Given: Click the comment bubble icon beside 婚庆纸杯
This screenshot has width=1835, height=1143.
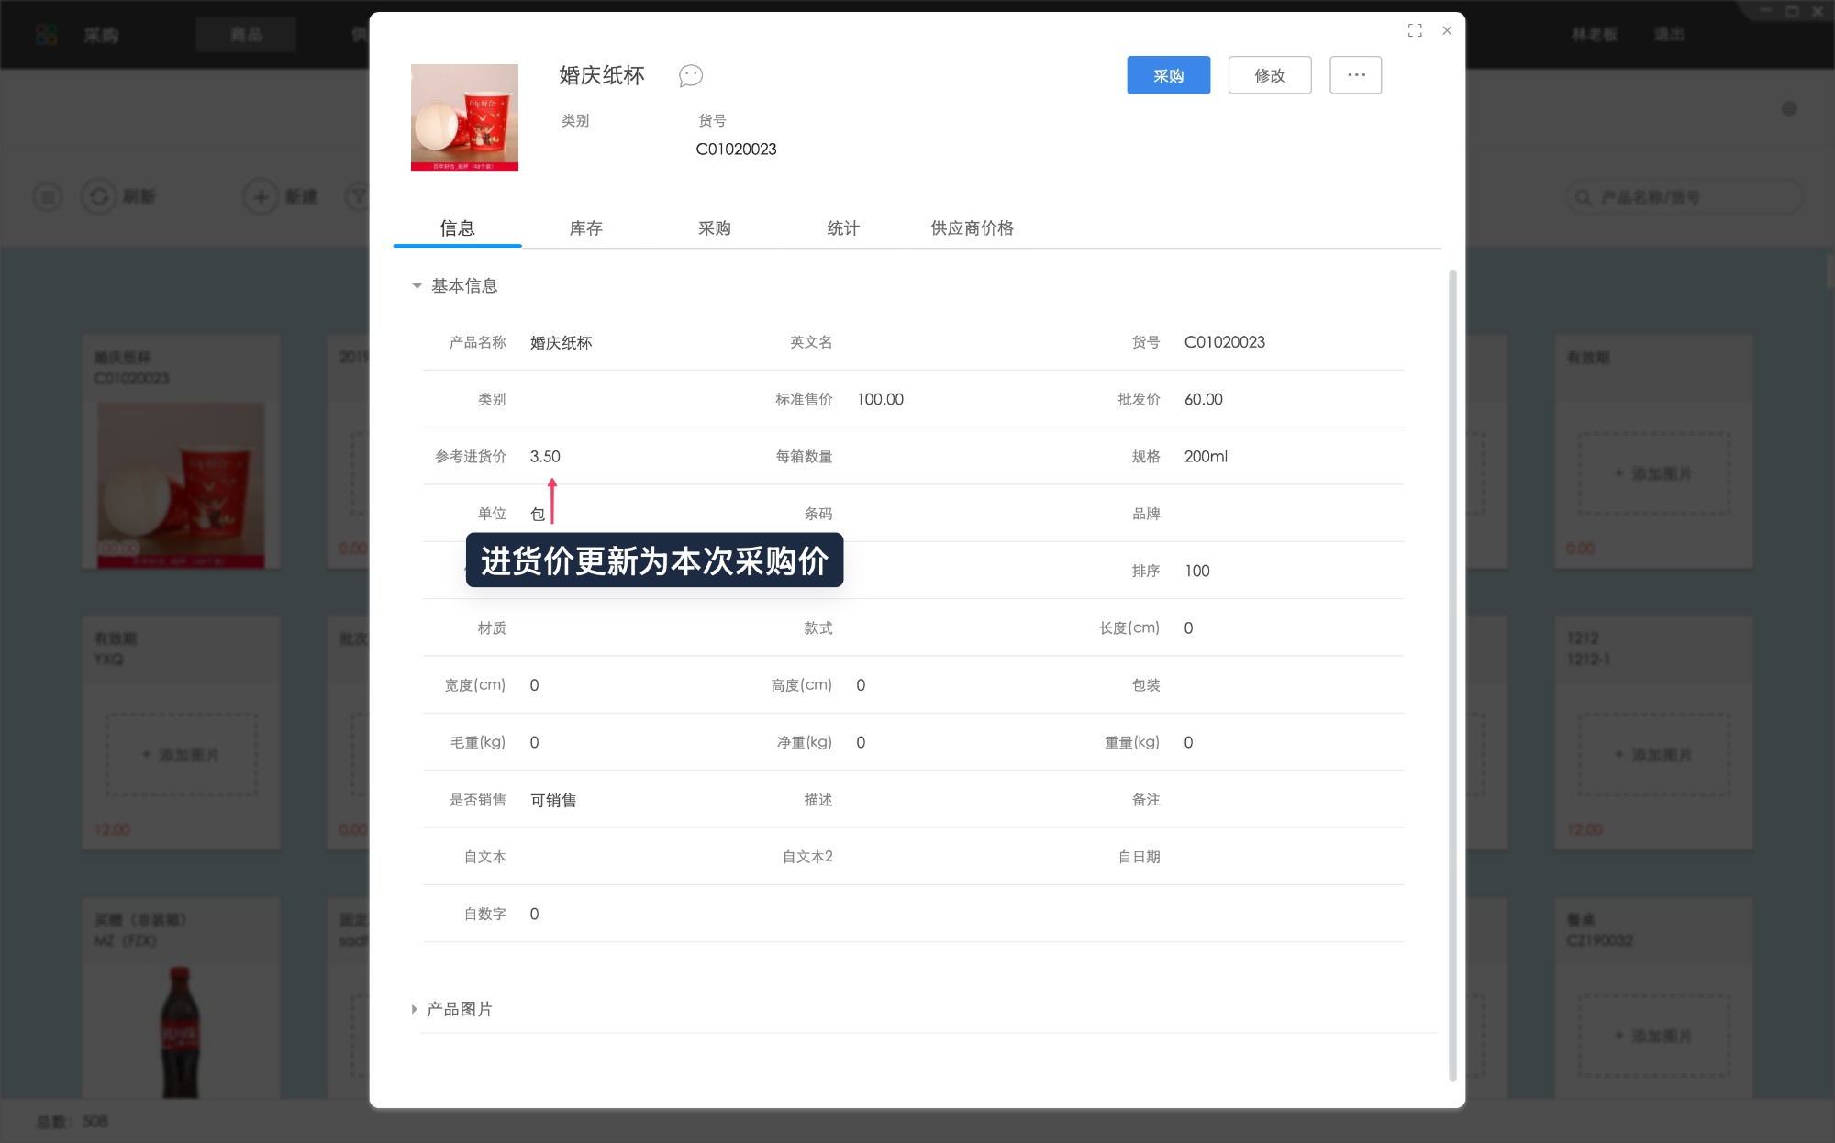Looking at the screenshot, I should [x=690, y=75].
